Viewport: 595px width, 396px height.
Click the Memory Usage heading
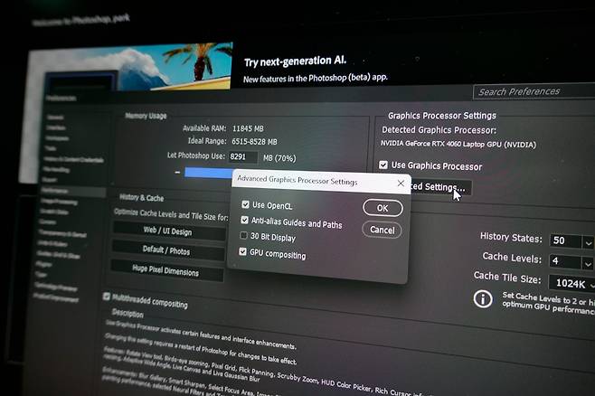(x=146, y=116)
